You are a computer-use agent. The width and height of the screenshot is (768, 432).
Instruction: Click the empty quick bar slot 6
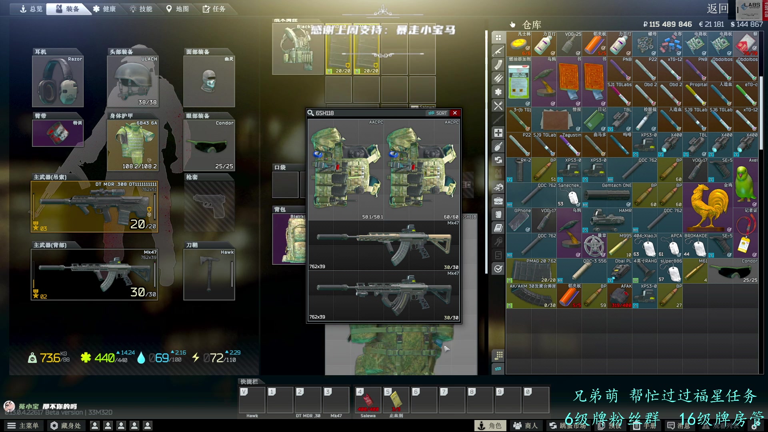pos(424,400)
